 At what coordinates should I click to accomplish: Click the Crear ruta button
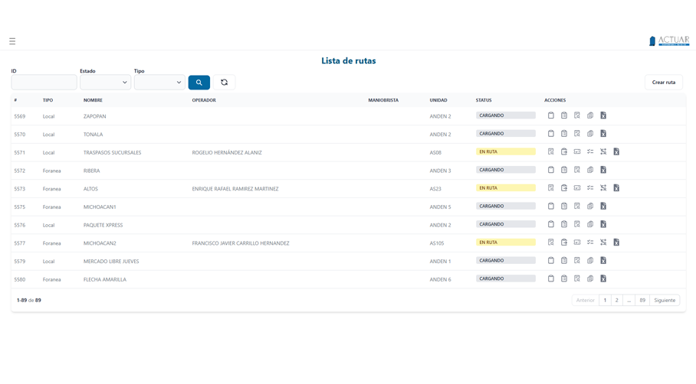pyautogui.click(x=663, y=83)
